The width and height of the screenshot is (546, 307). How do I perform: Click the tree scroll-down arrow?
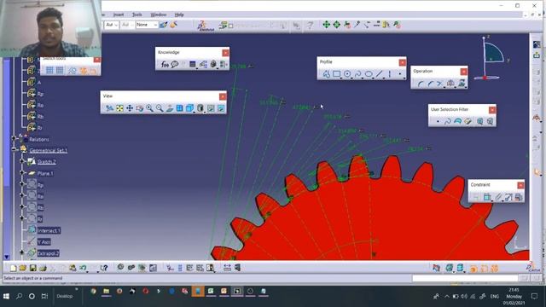6,257
